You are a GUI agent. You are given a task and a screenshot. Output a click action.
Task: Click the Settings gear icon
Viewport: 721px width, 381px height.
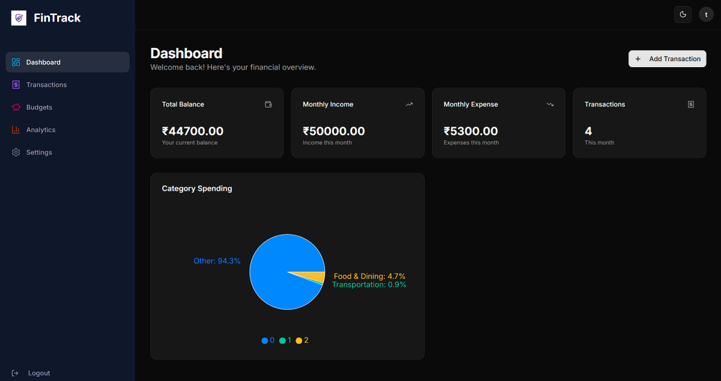coord(16,152)
